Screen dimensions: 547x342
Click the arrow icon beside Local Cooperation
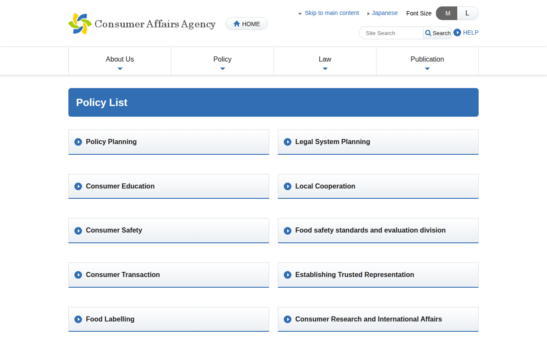[x=288, y=186]
